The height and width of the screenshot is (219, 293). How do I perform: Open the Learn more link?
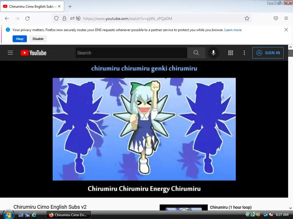pos(233,30)
